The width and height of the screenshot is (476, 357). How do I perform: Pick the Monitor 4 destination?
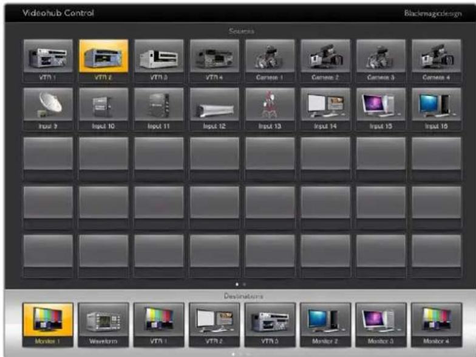coord(436,325)
